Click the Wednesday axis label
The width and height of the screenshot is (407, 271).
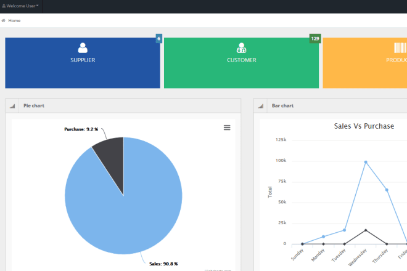tap(358, 257)
